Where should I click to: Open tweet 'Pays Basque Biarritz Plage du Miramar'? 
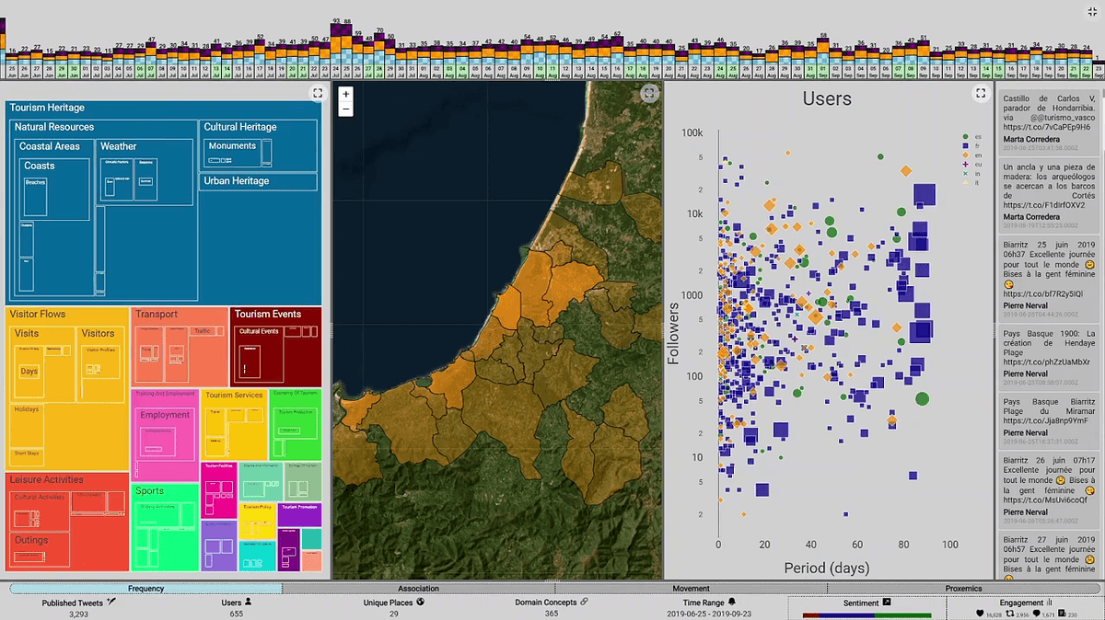point(1050,422)
